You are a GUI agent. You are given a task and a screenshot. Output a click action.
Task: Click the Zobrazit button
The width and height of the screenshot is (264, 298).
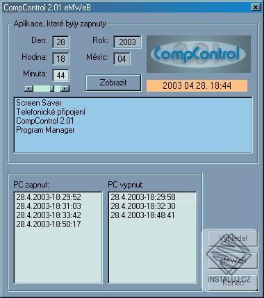tap(113, 83)
